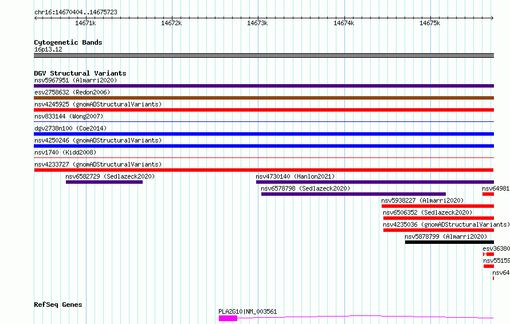Open the first gnomAD variant nsv4245925 bar
Screen dimensions: 510x324
click(x=264, y=110)
